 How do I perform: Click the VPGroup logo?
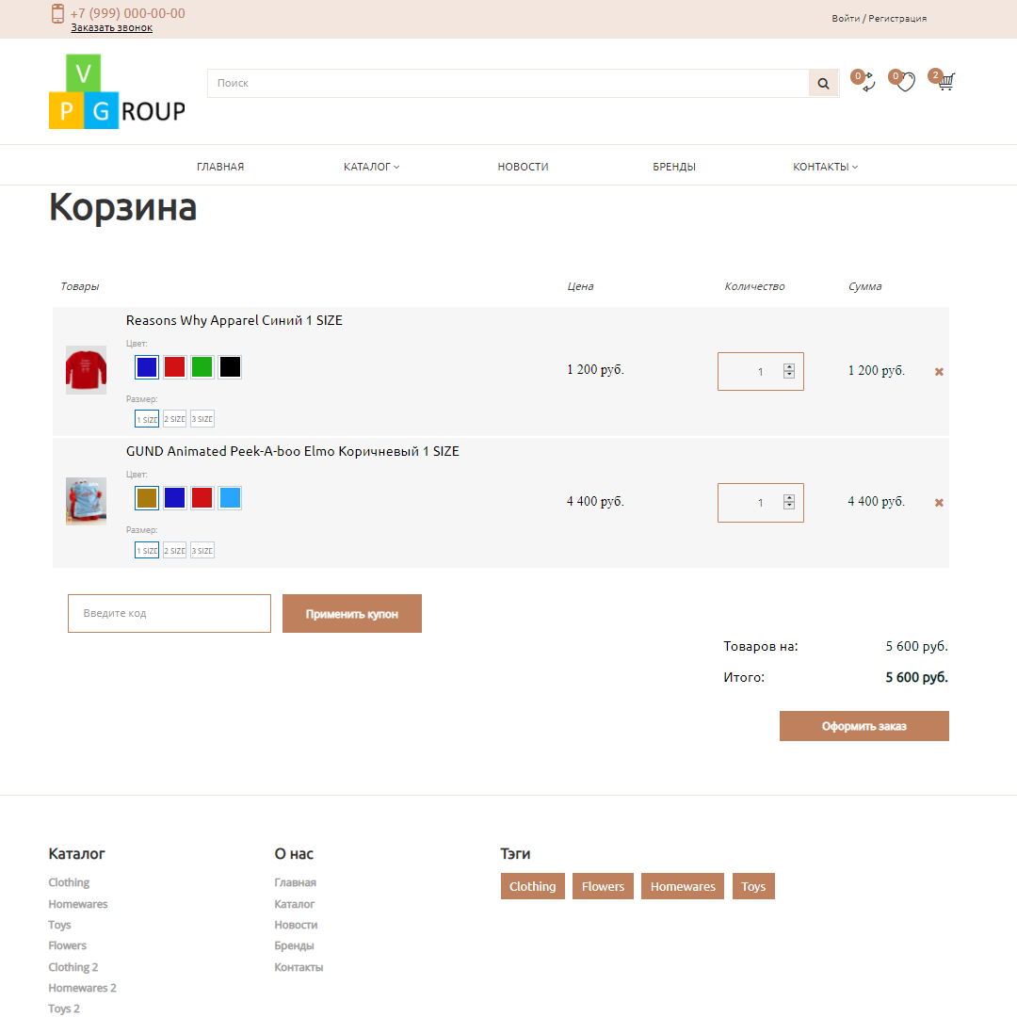click(116, 91)
